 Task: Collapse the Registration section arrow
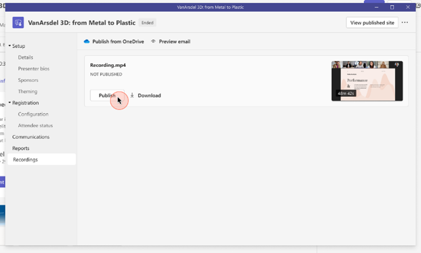point(10,103)
